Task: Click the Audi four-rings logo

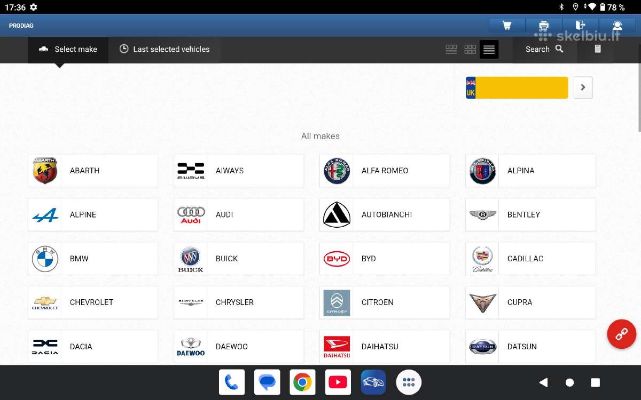Action: click(191, 215)
